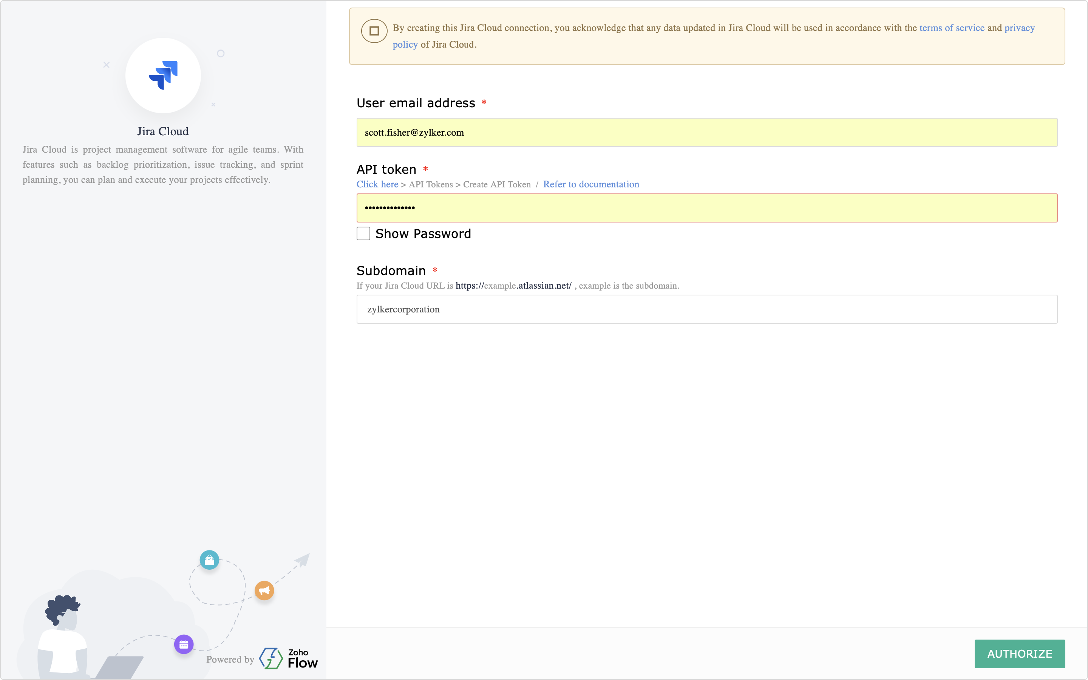Click the purple calendar illustration icon
The image size is (1088, 680).
click(184, 644)
